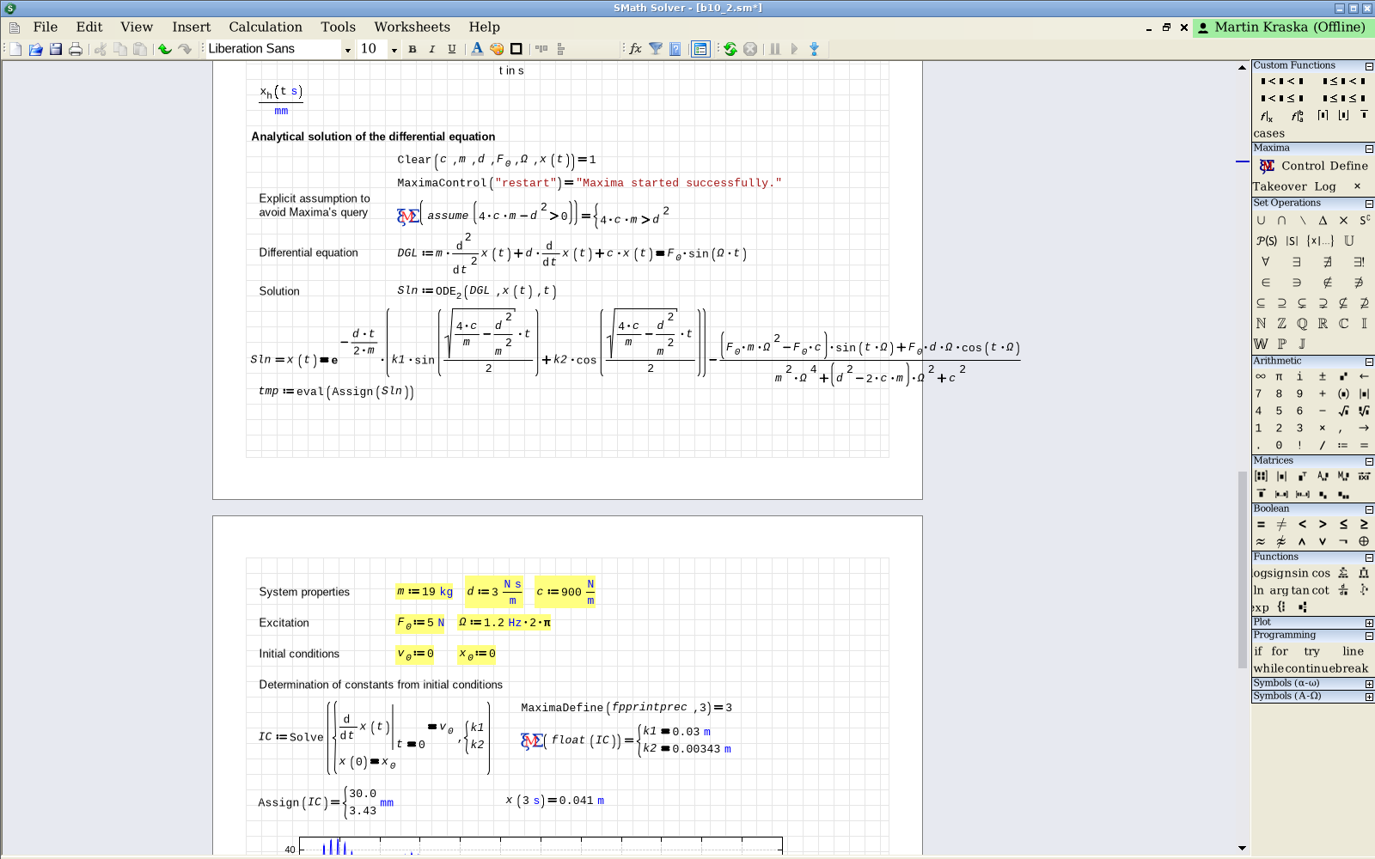The width and height of the screenshot is (1375, 859).
Task: Click the pause calculation icon
Action: pyautogui.click(x=775, y=49)
